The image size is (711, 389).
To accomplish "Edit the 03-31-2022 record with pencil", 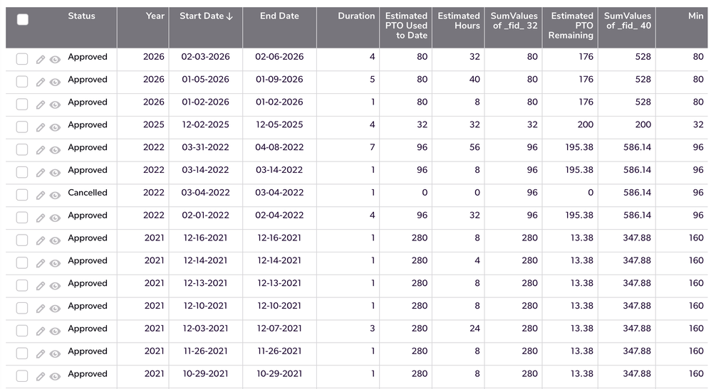I will [x=41, y=150].
